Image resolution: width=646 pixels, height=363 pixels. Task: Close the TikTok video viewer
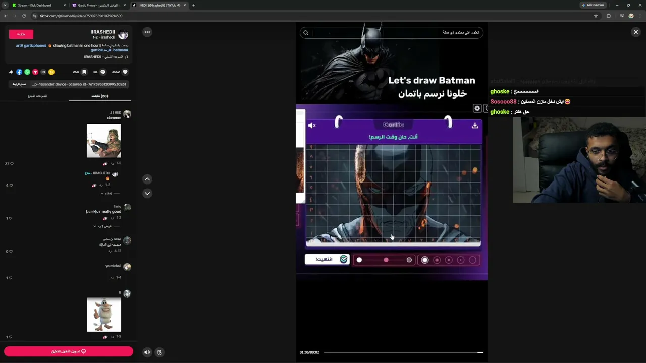point(635,32)
